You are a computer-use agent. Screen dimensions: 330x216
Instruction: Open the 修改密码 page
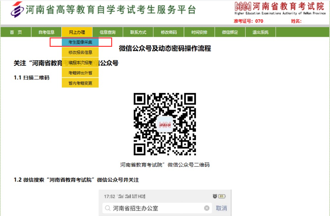(x=169, y=32)
